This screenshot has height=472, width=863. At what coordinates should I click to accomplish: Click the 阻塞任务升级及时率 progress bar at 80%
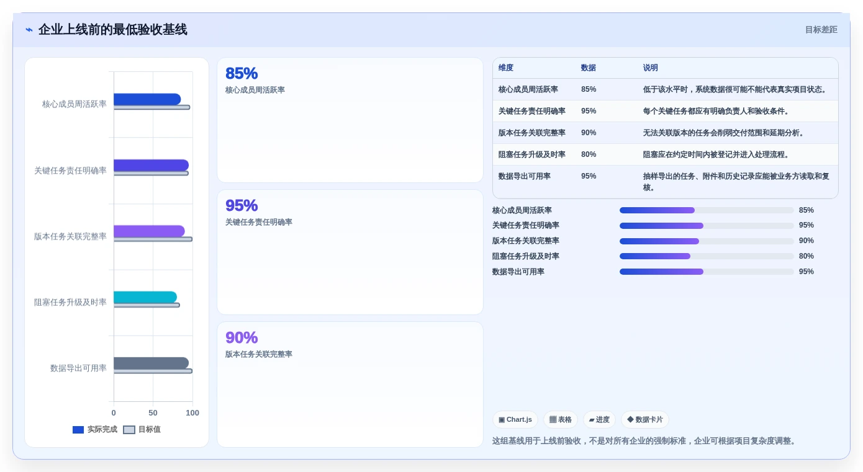pos(707,256)
